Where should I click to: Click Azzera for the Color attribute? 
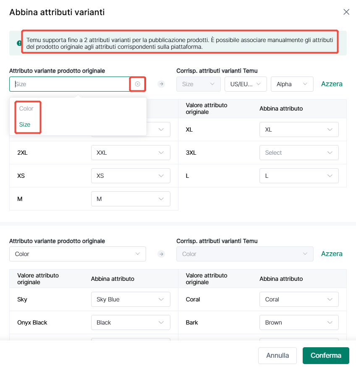point(332,254)
